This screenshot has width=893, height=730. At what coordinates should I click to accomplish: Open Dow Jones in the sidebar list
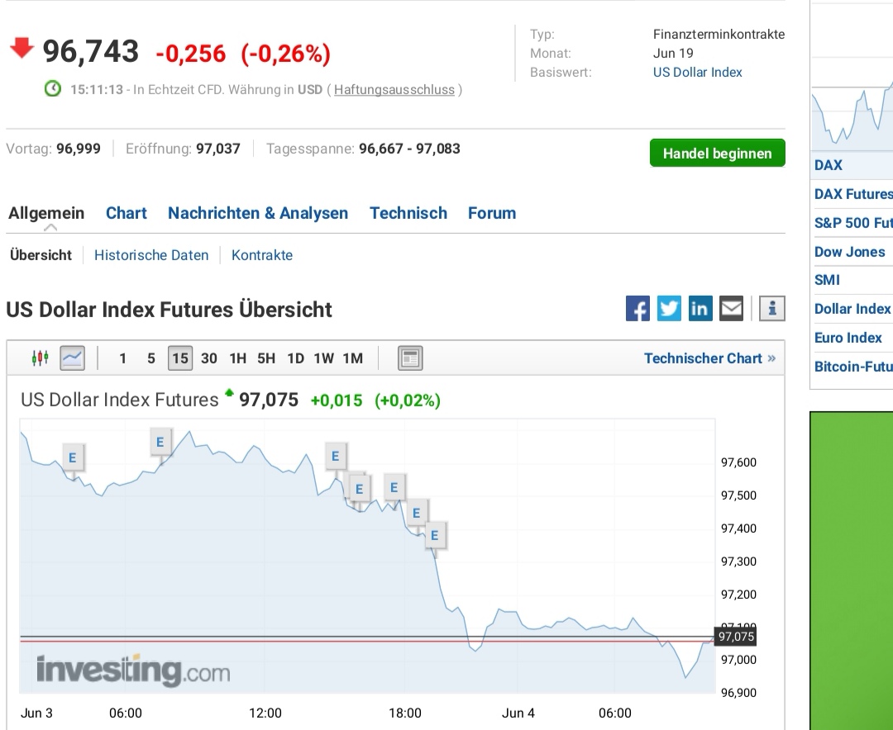pyautogui.click(x=850, y=252)
